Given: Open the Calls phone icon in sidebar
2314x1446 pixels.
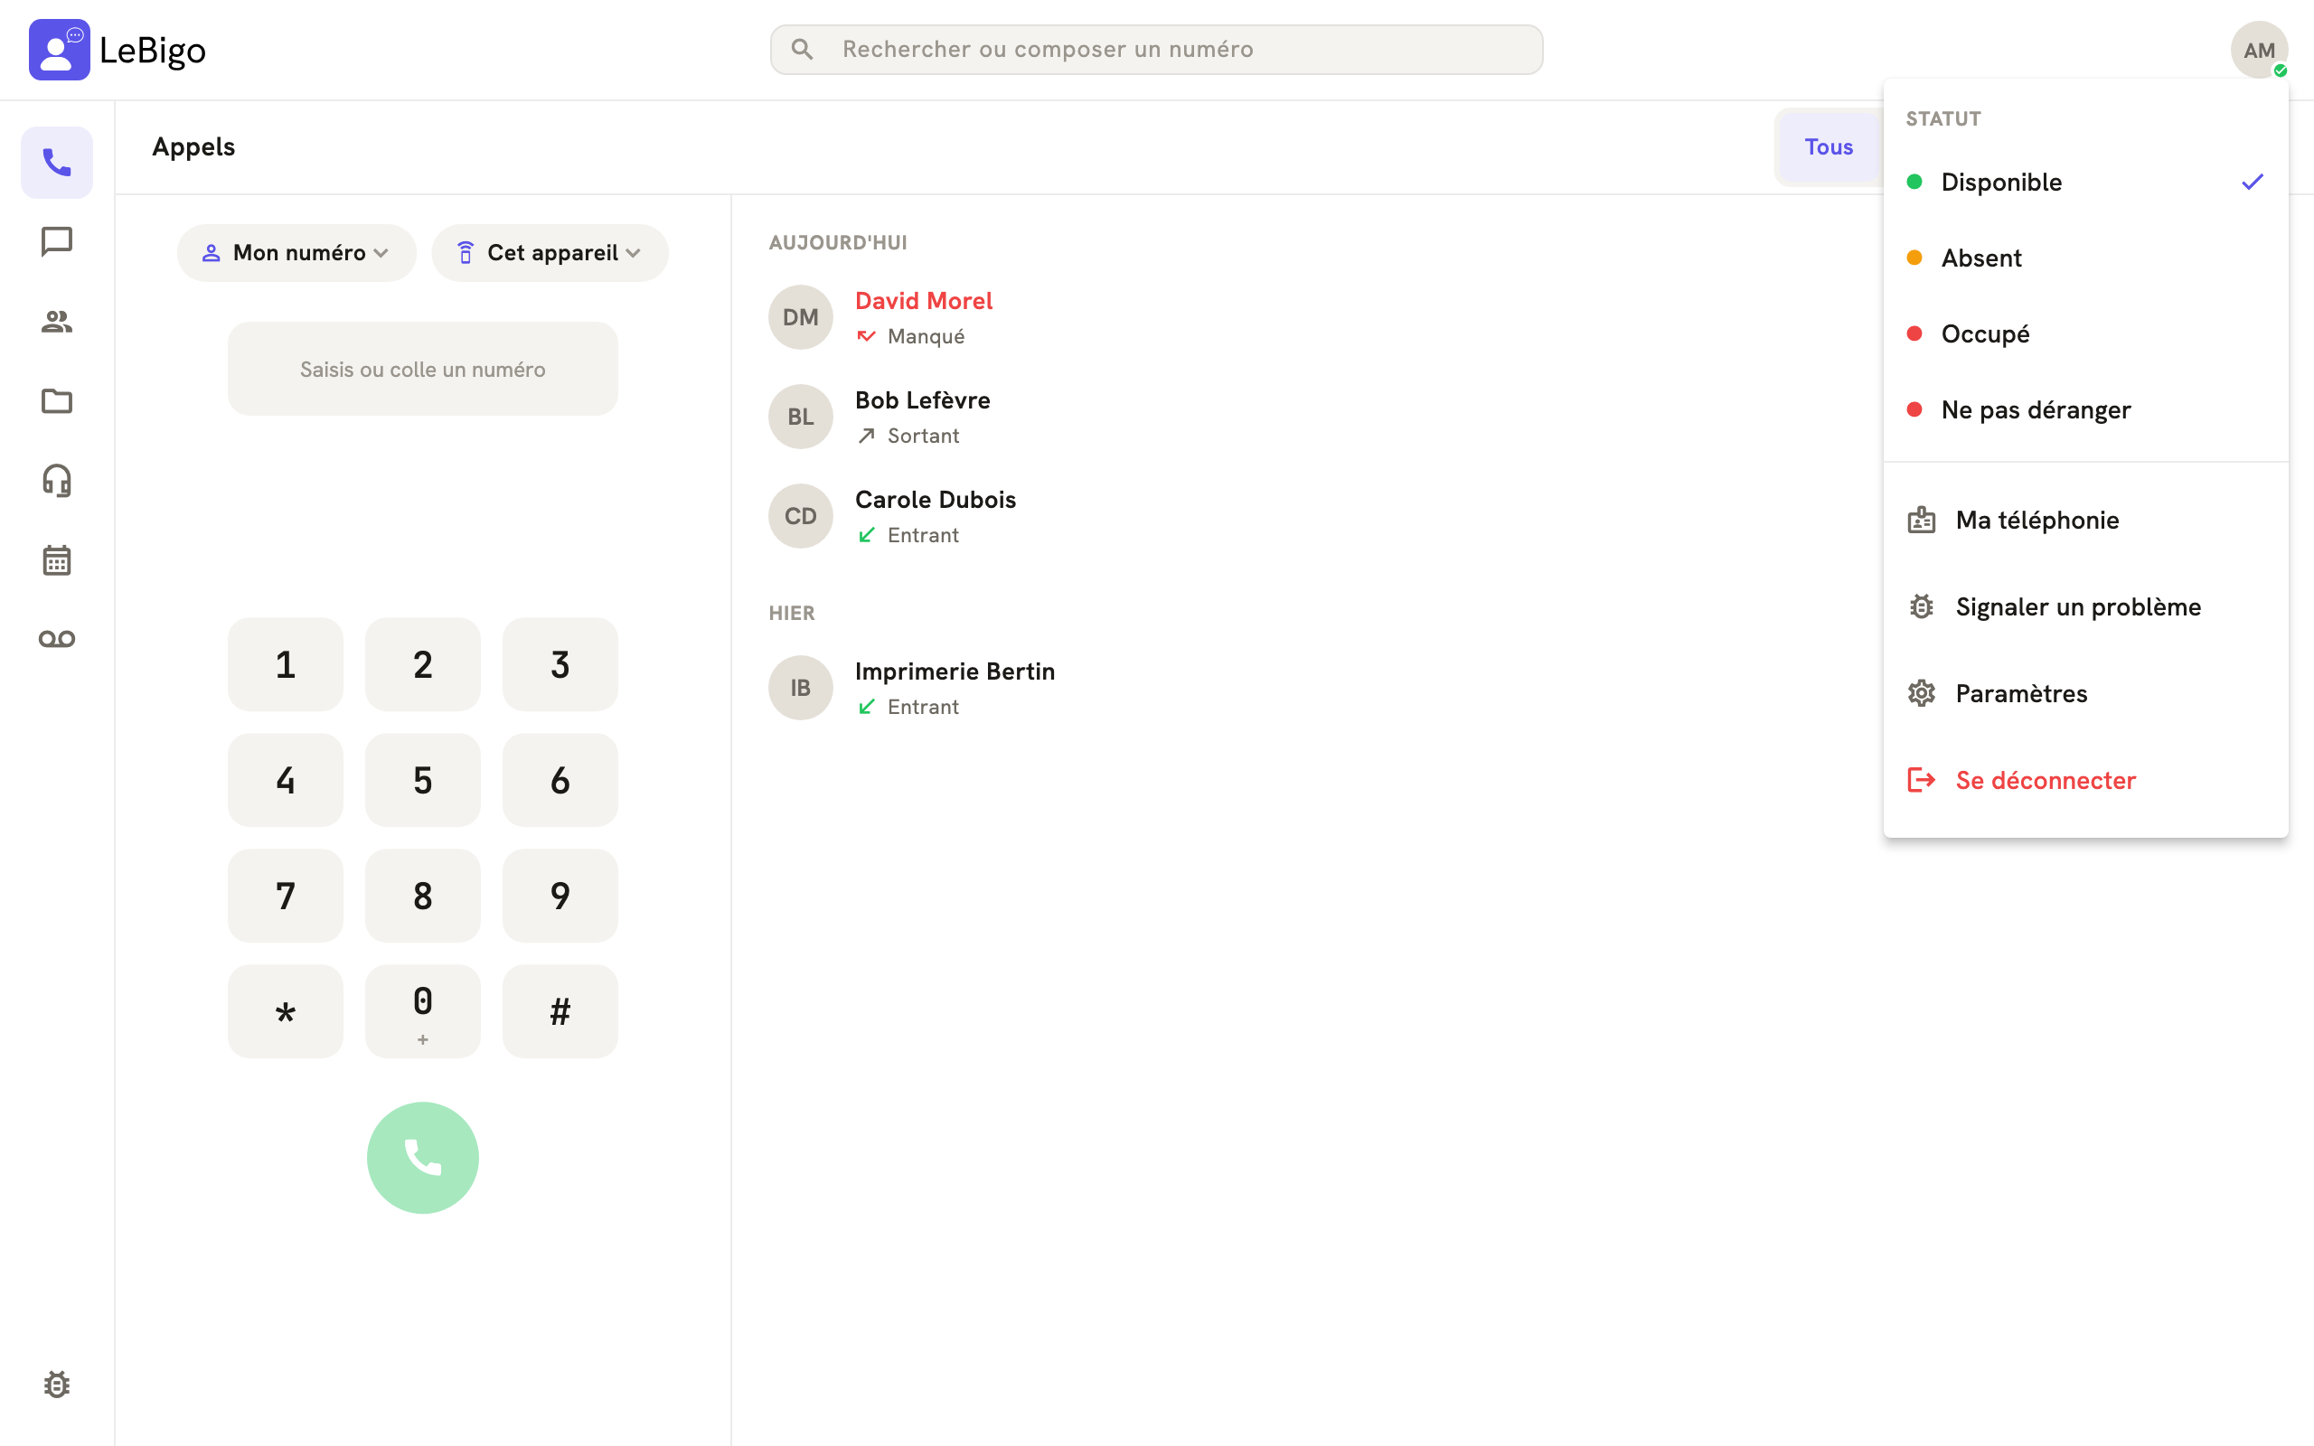Looking at the screenshot, I should point(56,163).
